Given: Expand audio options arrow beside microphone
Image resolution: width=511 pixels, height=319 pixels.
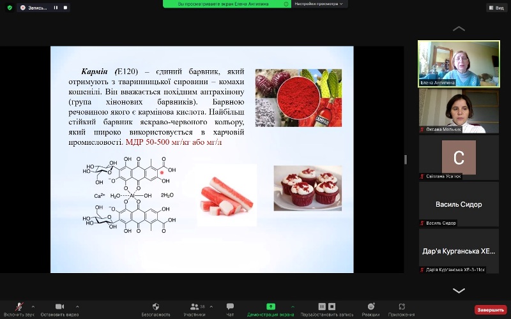Looking at the screenshot, I should 33,307.
